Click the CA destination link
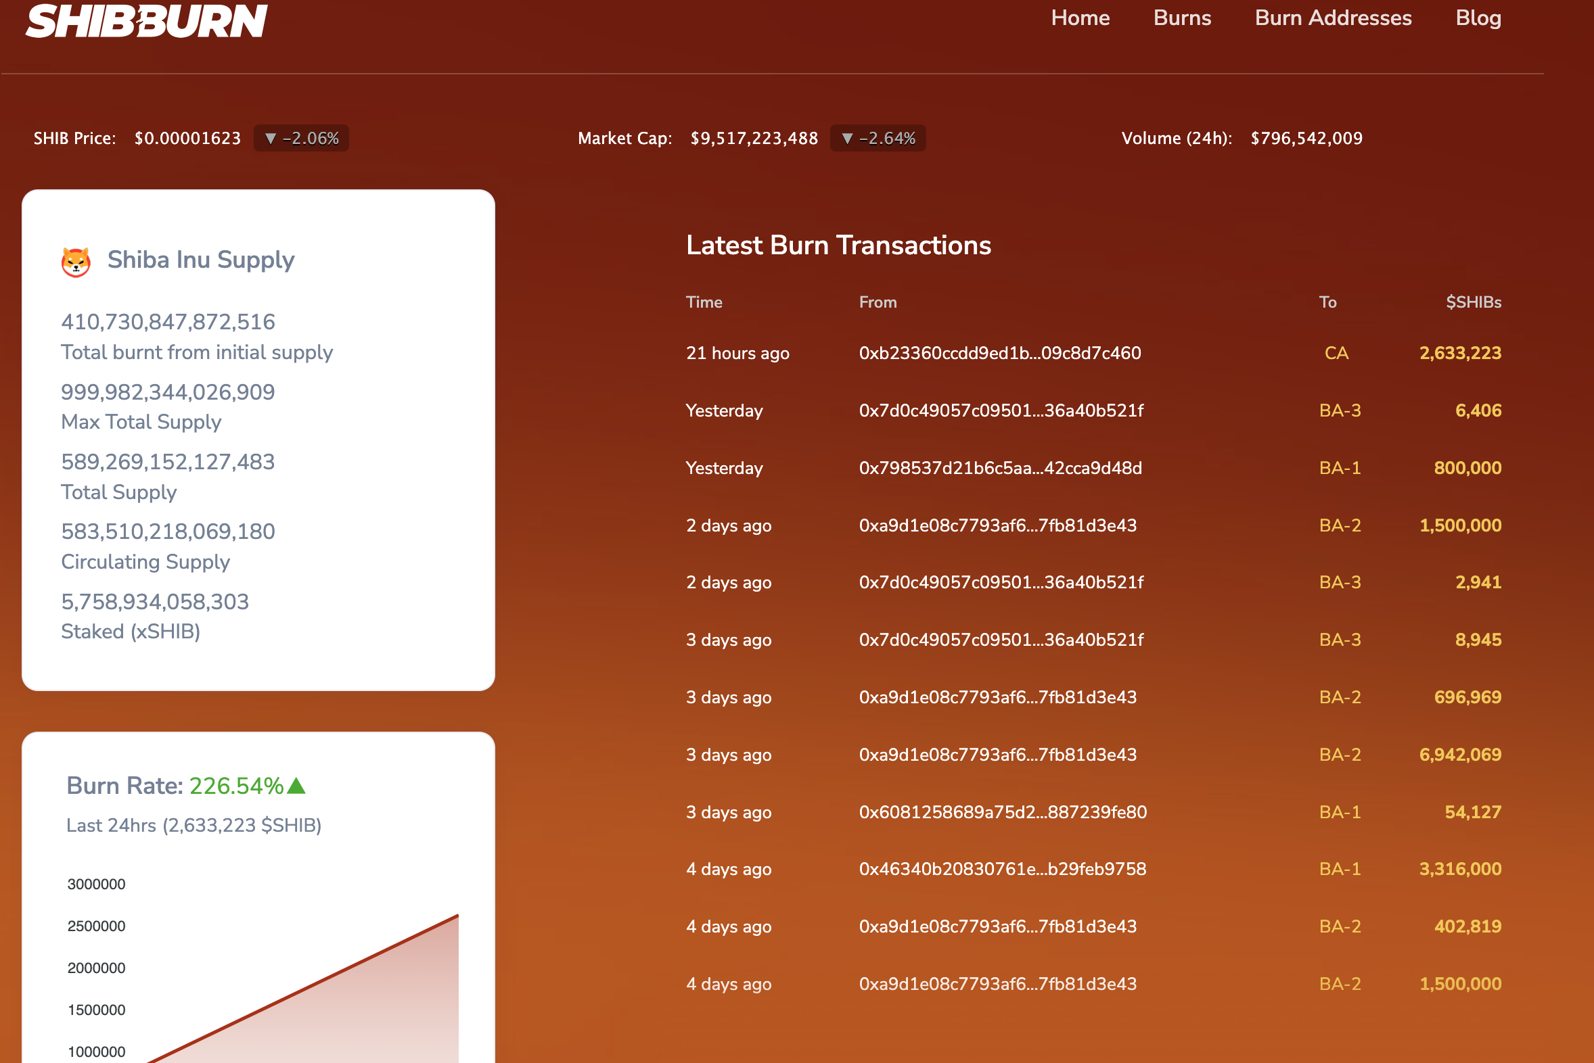 click(1336, 353)
